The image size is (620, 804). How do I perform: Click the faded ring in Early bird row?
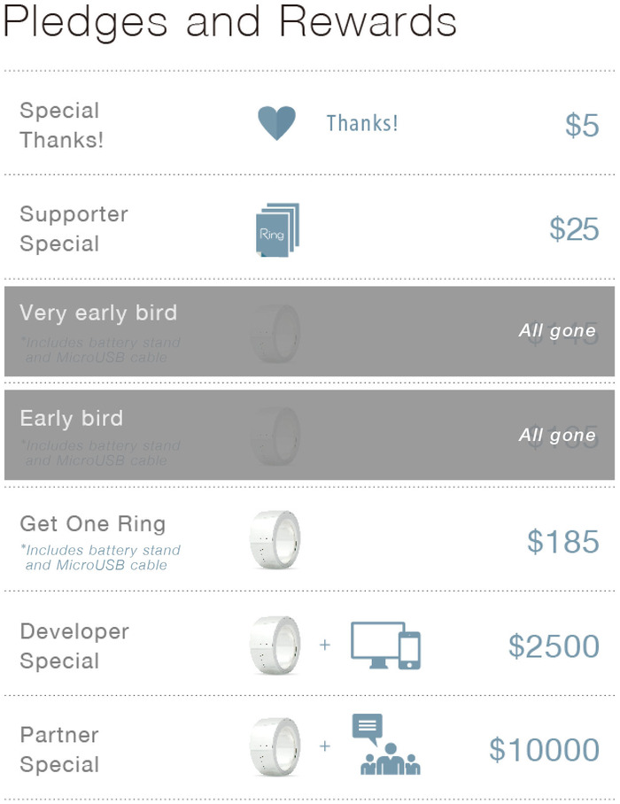275,436
